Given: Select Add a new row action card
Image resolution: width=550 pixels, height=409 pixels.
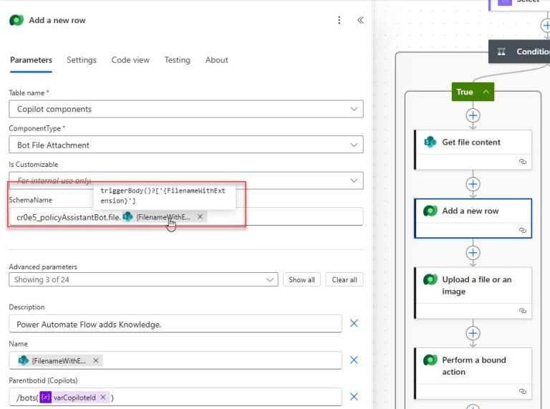Looking at the screenshot, I should pos(473,218).
